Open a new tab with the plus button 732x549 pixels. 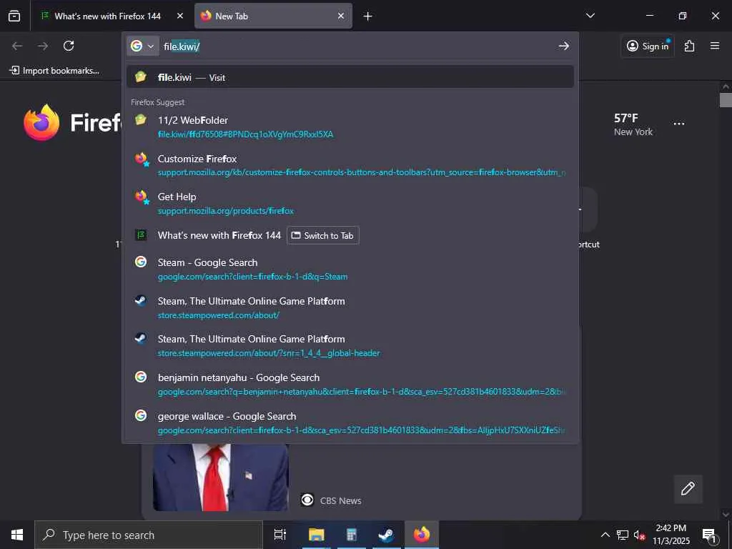coord(368,16)
